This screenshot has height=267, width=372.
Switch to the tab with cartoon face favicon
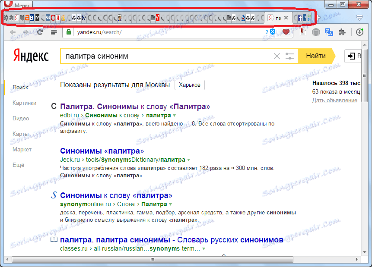[120, 18]
